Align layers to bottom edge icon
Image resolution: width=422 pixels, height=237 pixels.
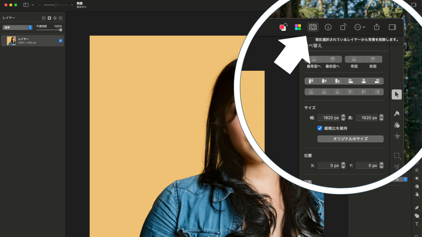[337, 81]
